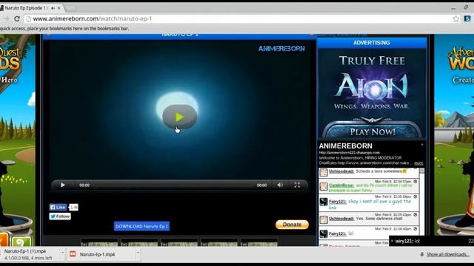Bookmark this page with the star icon
The image size is (474, 266).
[456, 18]
